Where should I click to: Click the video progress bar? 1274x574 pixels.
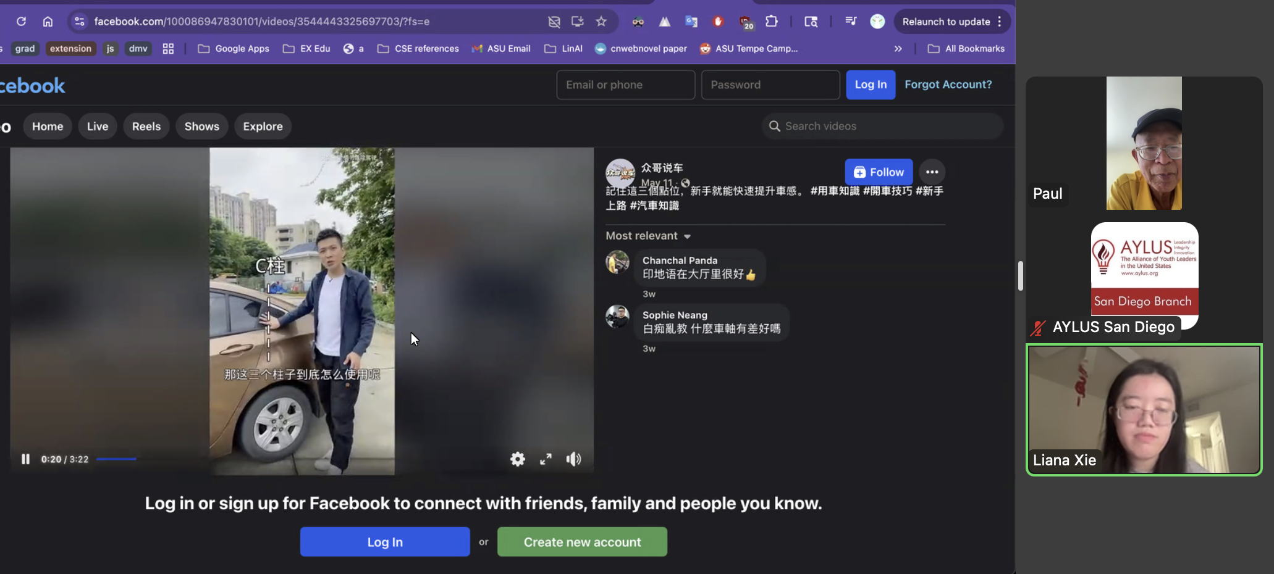tap(116, 459)
